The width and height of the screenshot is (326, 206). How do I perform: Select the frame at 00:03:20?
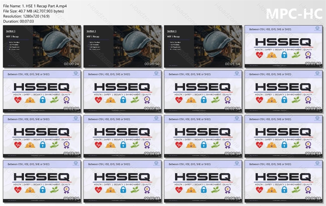[x=284, y=91]
